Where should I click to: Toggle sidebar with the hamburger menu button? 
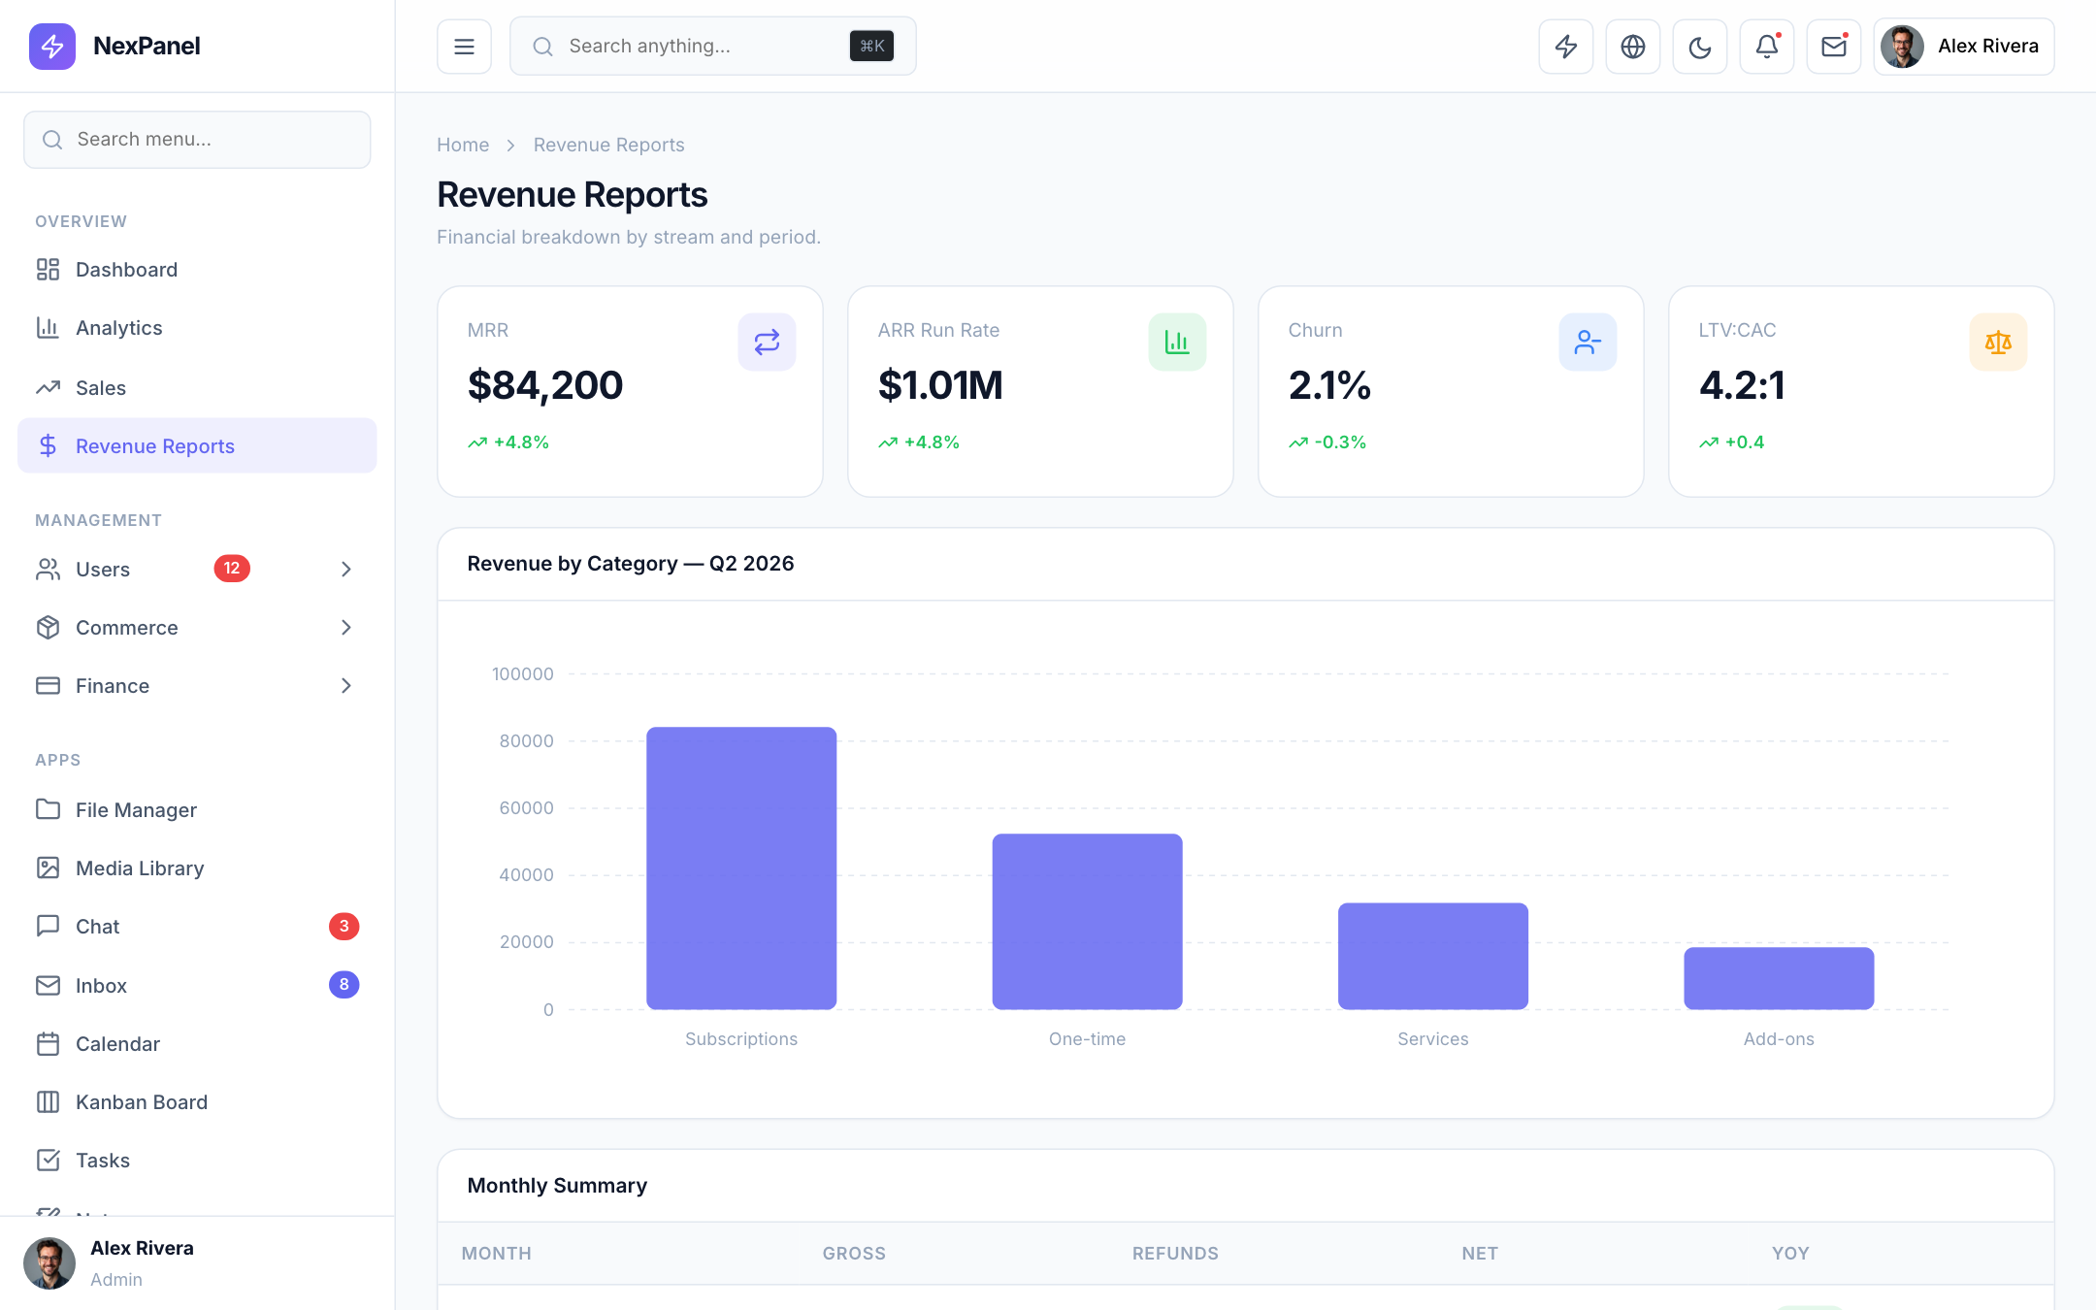click(464, 46)
